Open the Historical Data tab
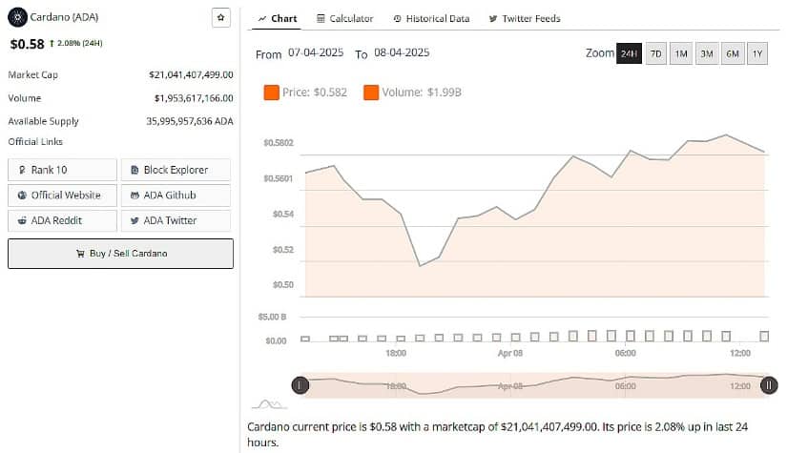The height and width of the screenshot is (453, 787). [431, 18]
